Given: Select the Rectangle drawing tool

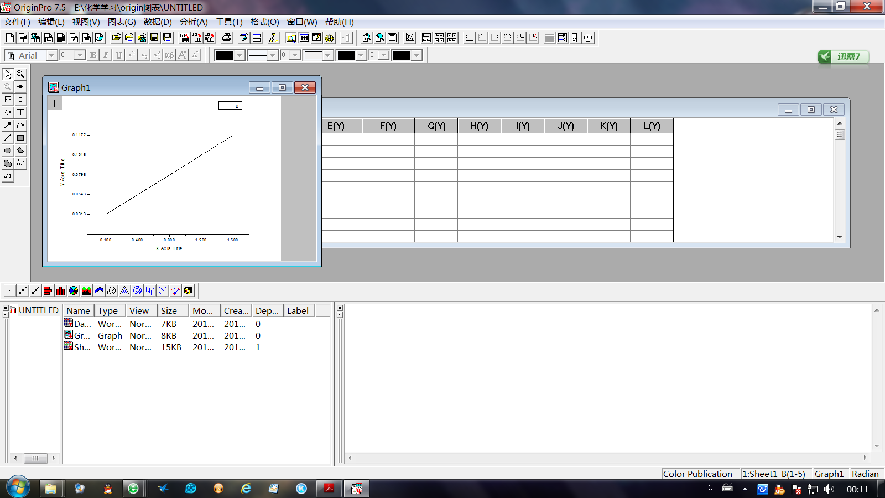Looking at the screenshot, I should point(20,138).
